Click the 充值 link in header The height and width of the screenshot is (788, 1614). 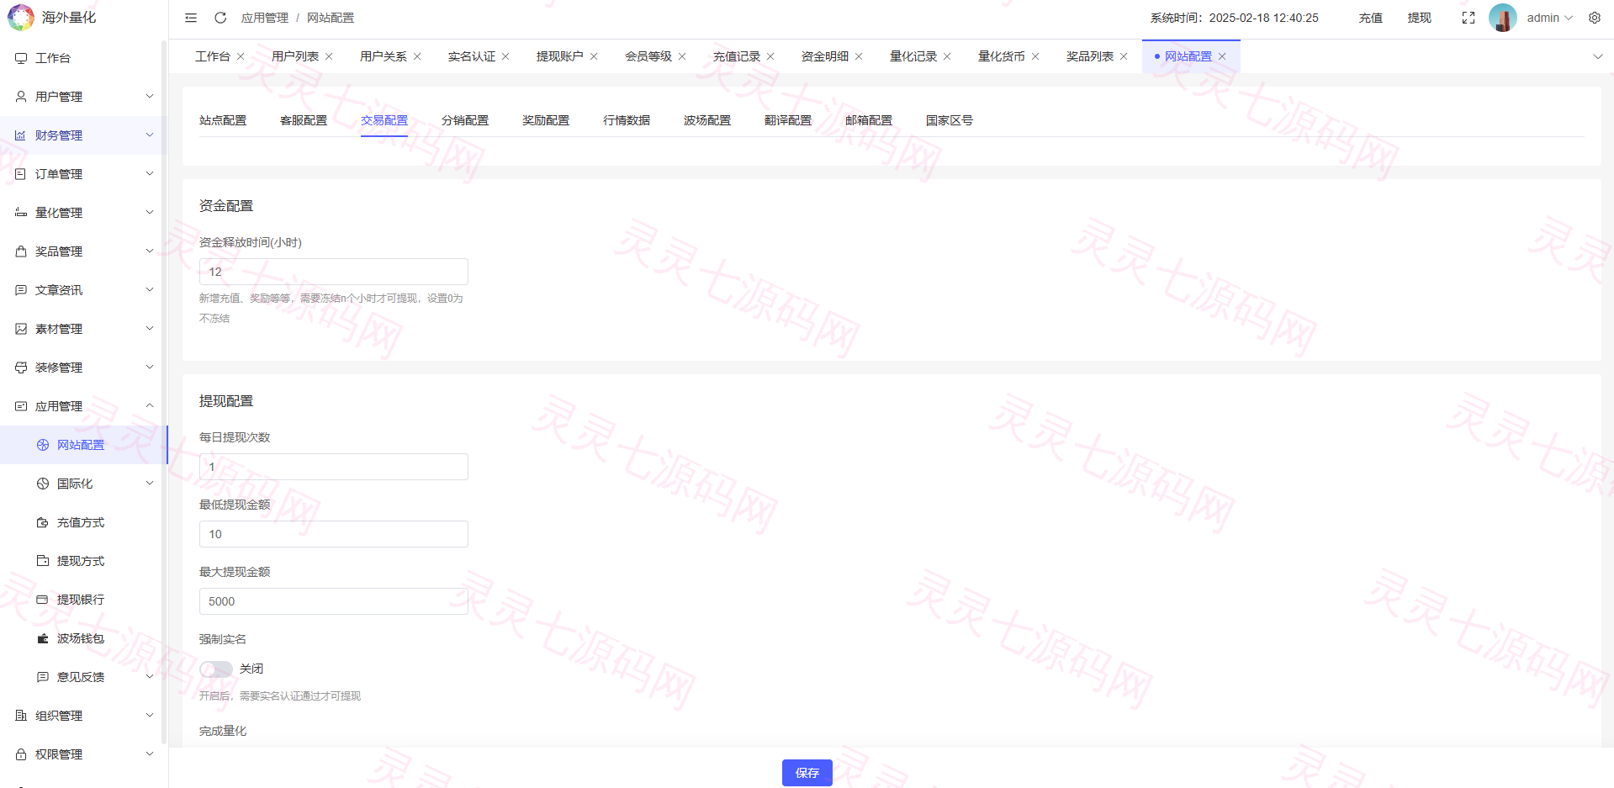click(x=1371, y=18)
